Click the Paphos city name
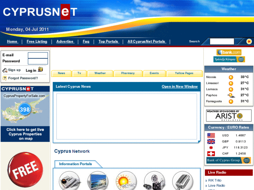Viewport: 254px width, 190px height. [x=212, y=95]
